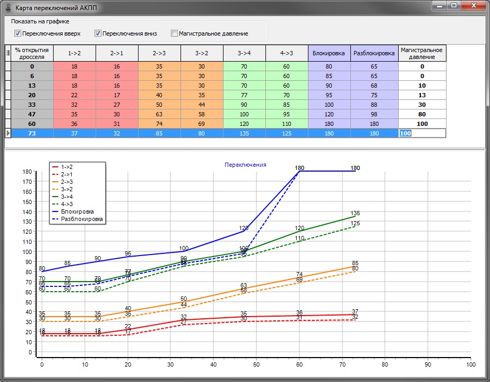This screenshot has height=382, width=490.
Task: Click the chart title Переключения
Action: (245, 165)
